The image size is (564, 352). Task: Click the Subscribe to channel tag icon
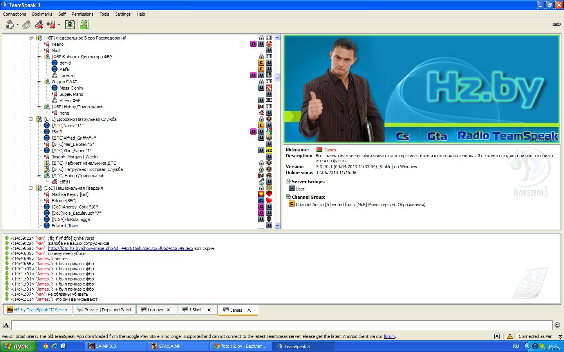click(27, 25)
